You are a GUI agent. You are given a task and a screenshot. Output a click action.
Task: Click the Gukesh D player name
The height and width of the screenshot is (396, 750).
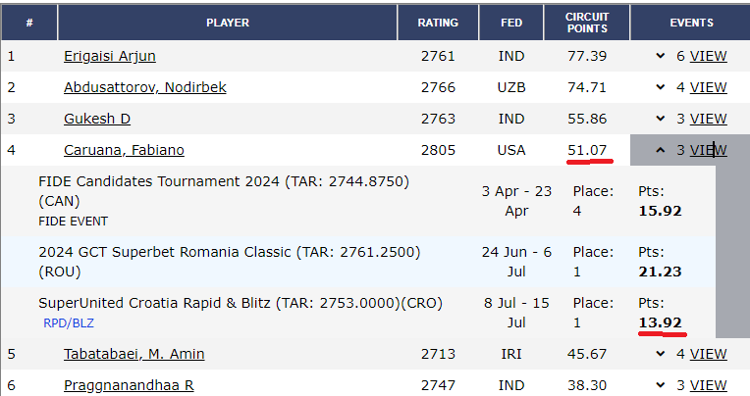click(x=96, y=119)
